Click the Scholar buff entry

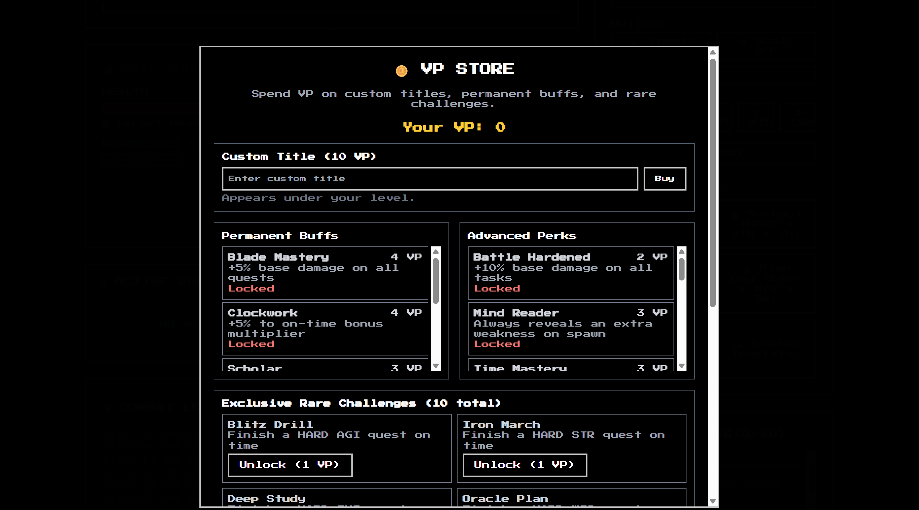tap(325, 365)
